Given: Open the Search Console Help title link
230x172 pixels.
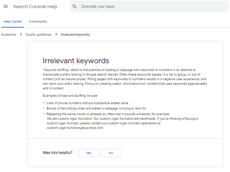Looking at the screenshot, I should (35, 7).
